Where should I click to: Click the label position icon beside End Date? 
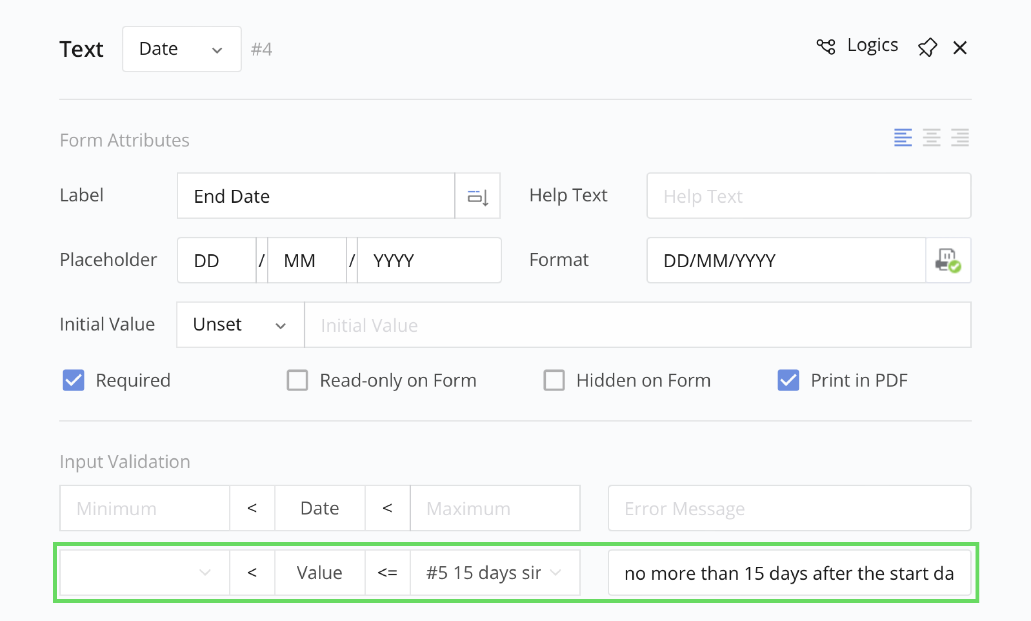point(477,197)
